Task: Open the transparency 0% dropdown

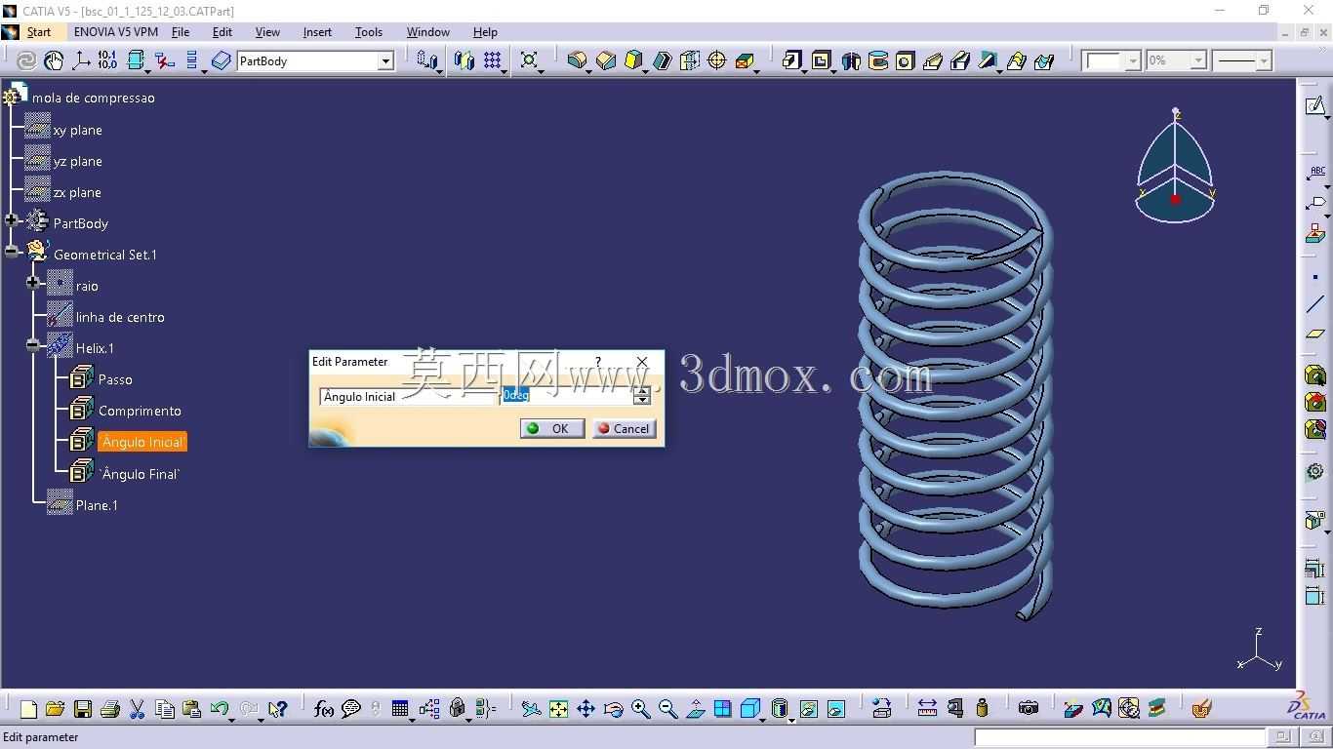Action: (1198, 61)
